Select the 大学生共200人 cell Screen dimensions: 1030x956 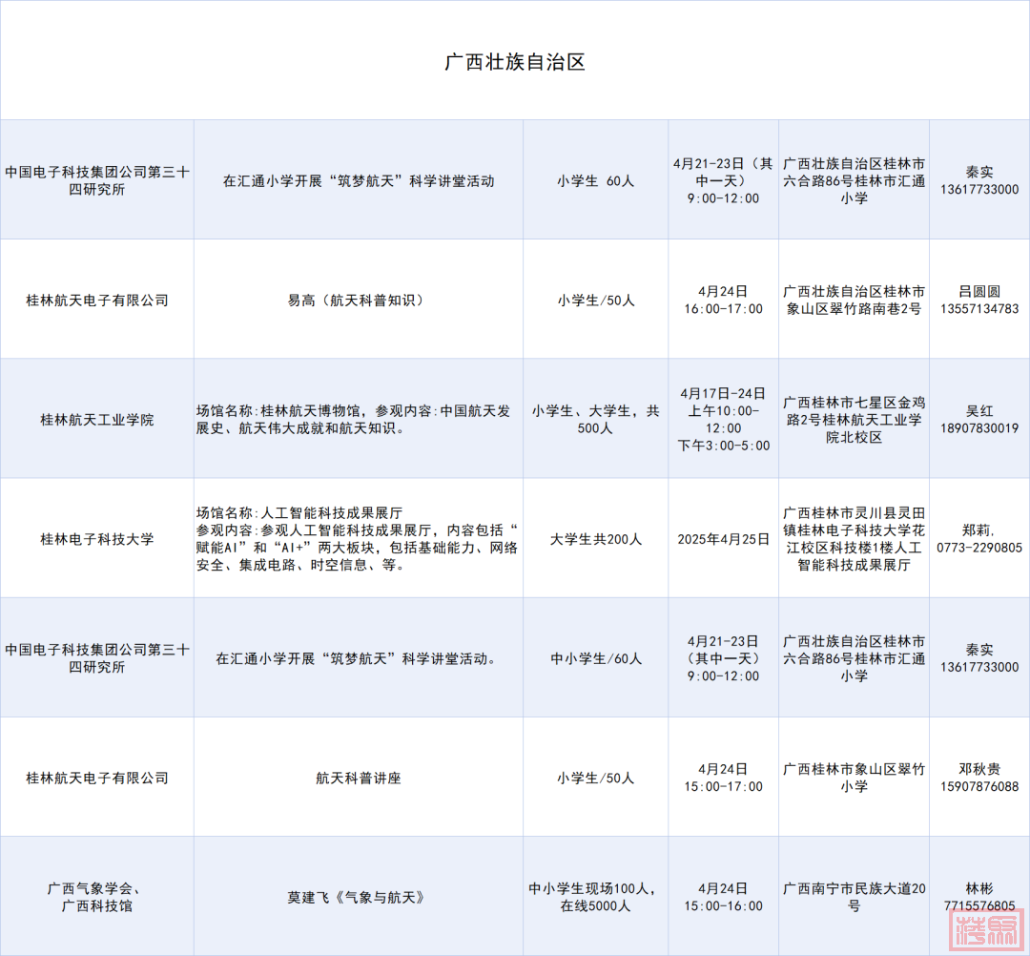pos(596,539)
